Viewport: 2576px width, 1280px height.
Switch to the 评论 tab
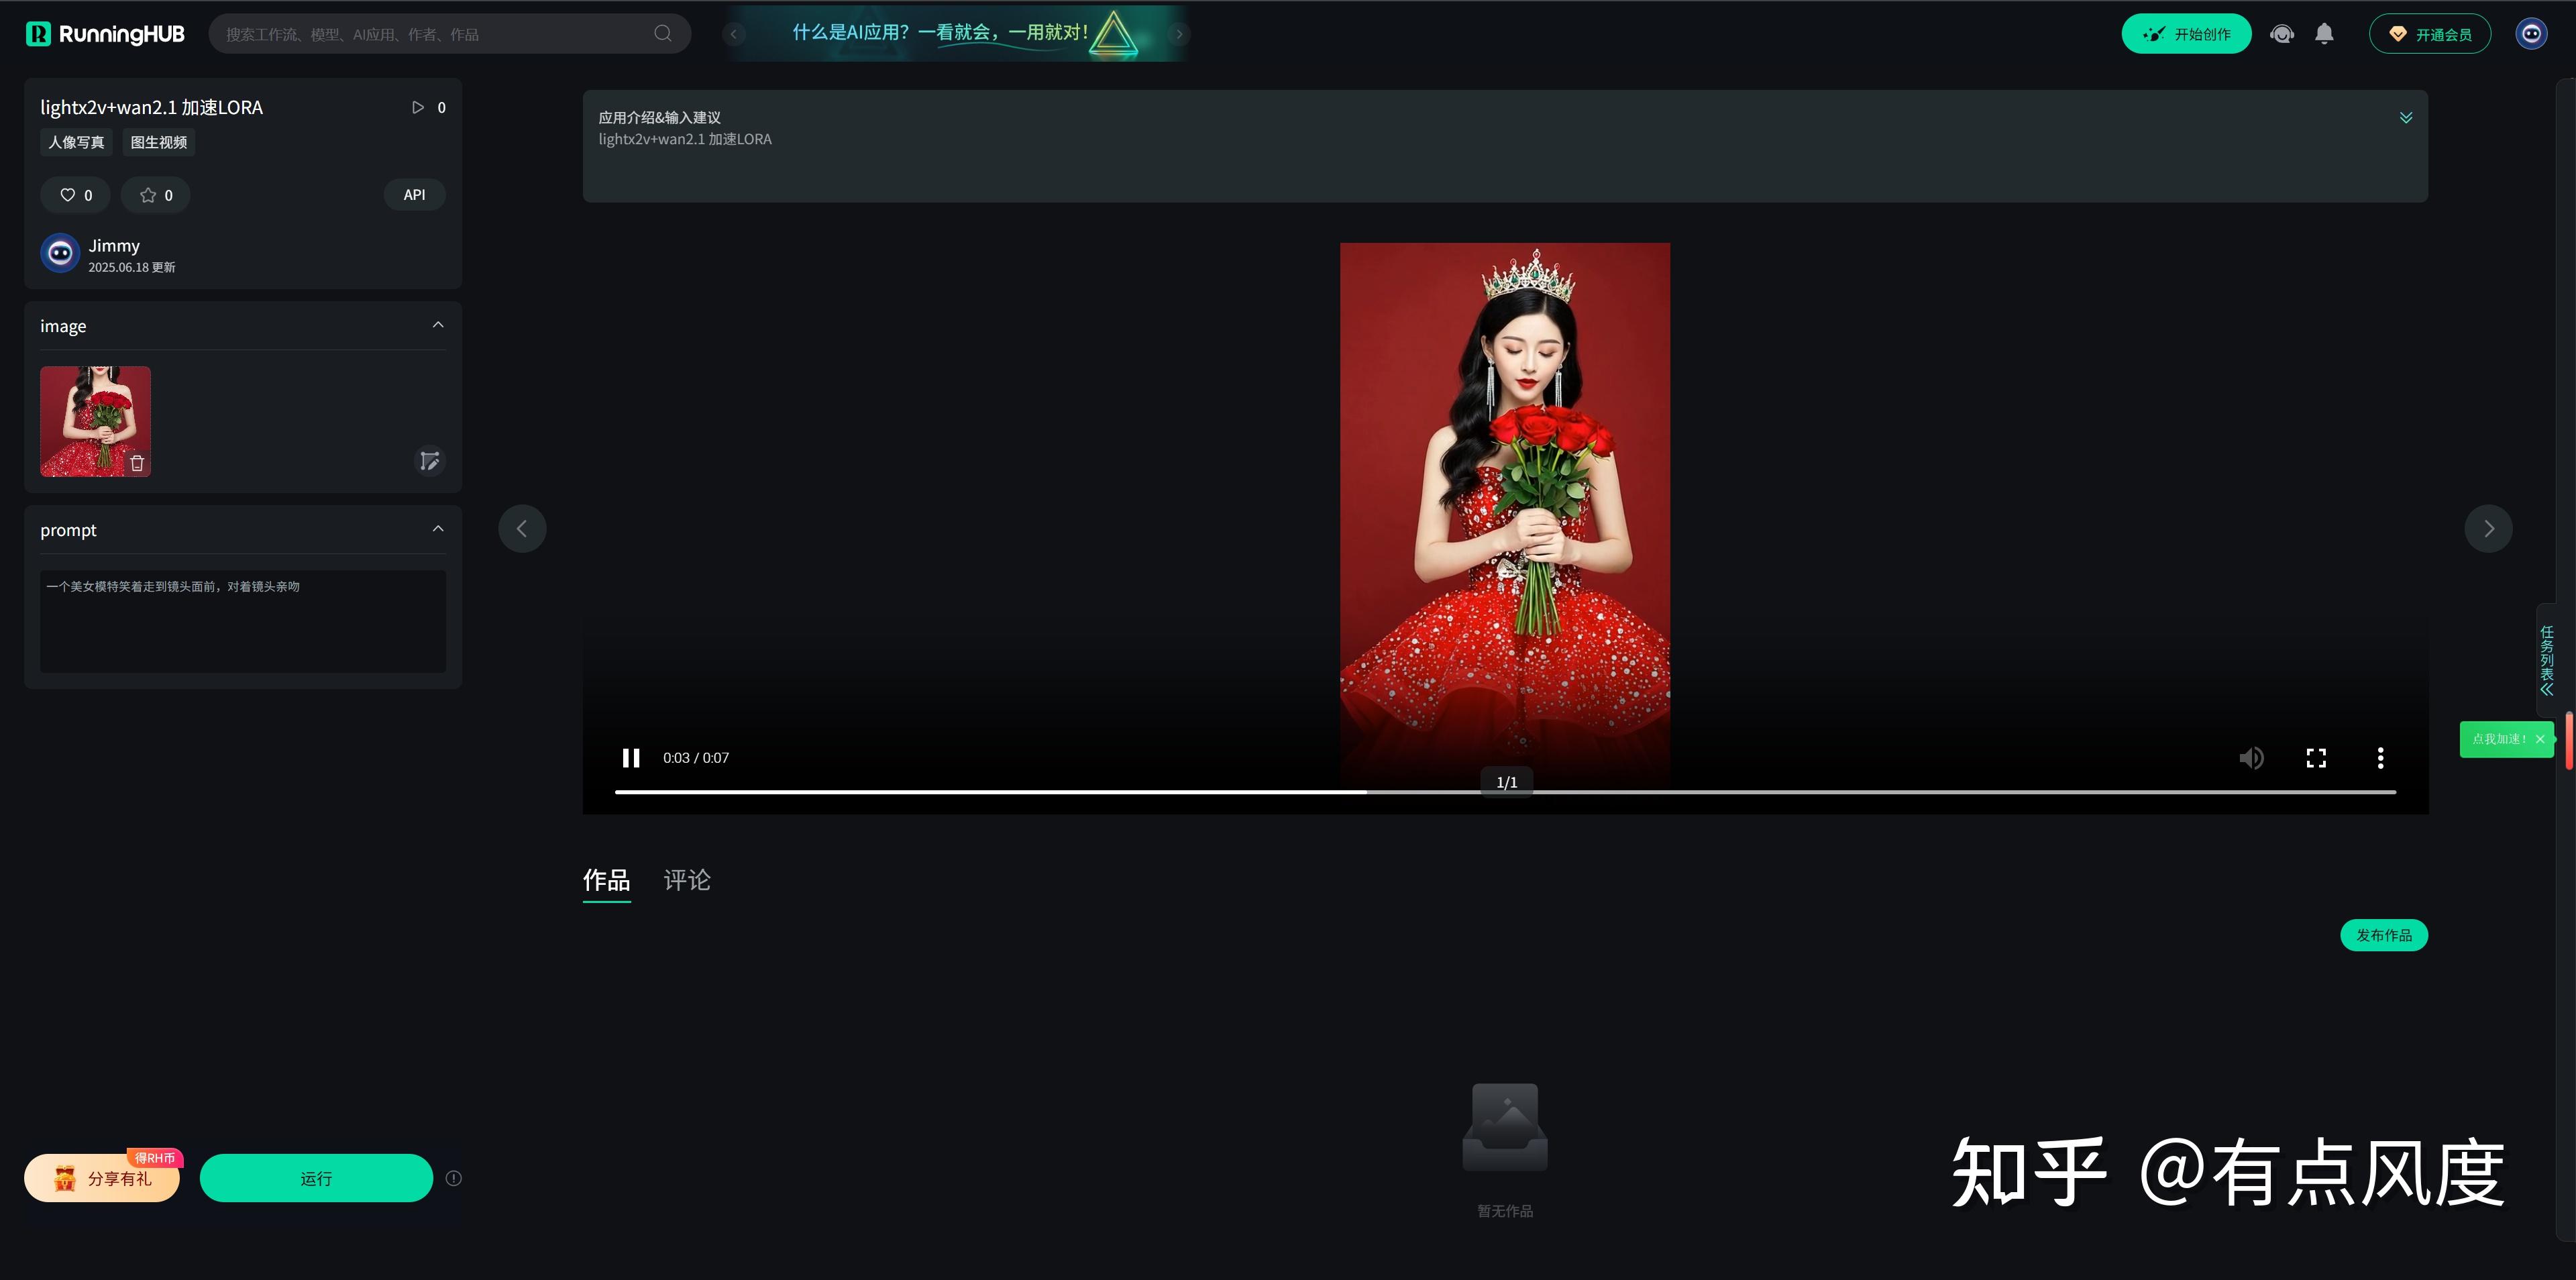click(687, 880)
